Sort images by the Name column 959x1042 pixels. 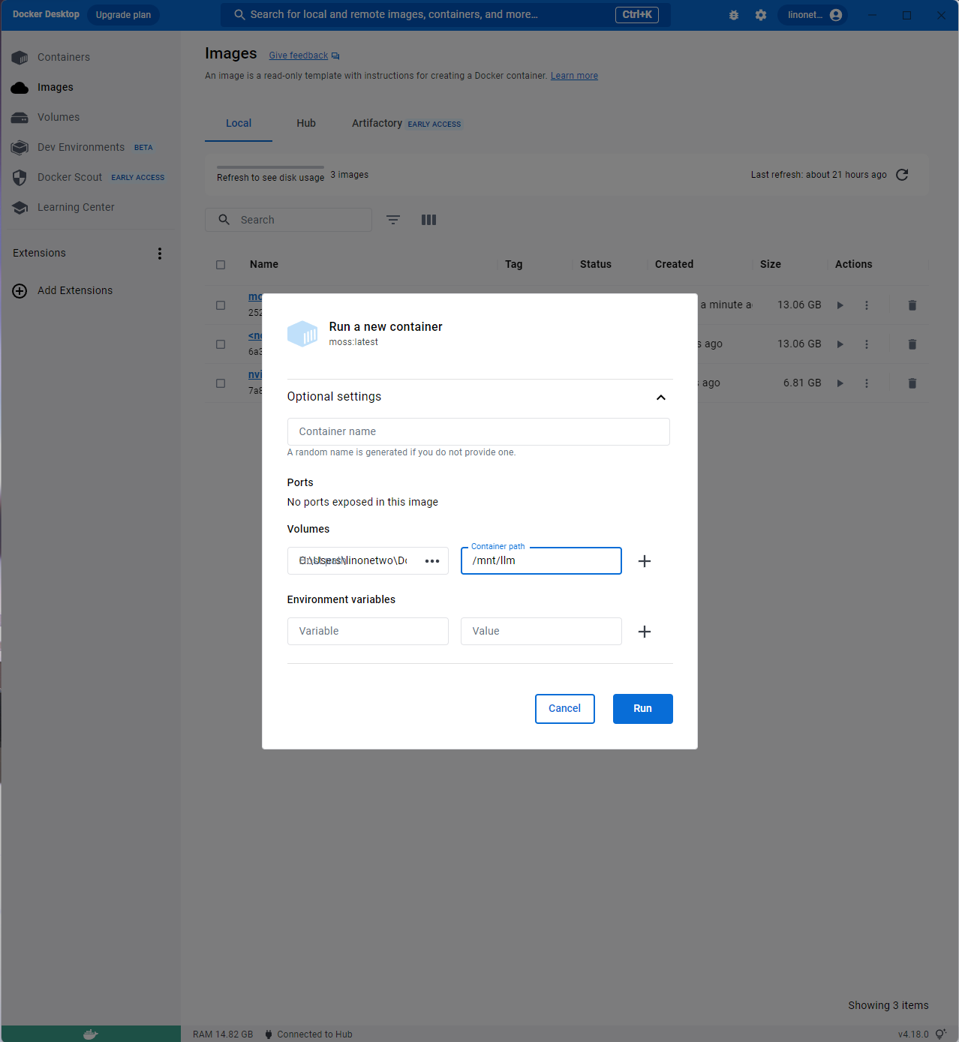click(x=264, y=265)
